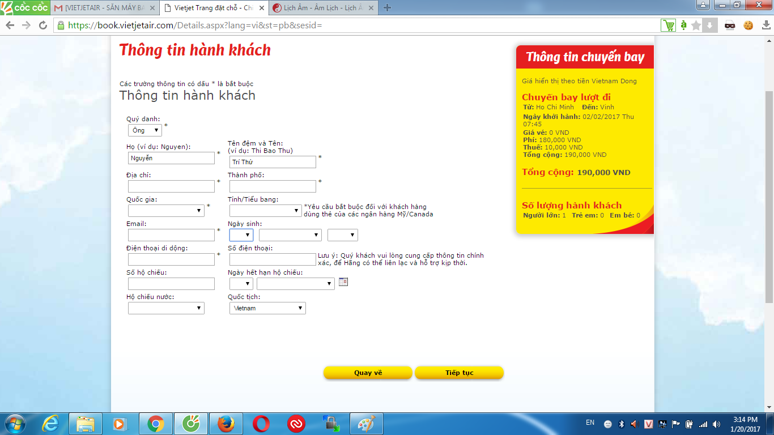The height and width of the screenshot is (435, 774).
Task: Open the incognito mask extension icon
Action: pos(730,25)
